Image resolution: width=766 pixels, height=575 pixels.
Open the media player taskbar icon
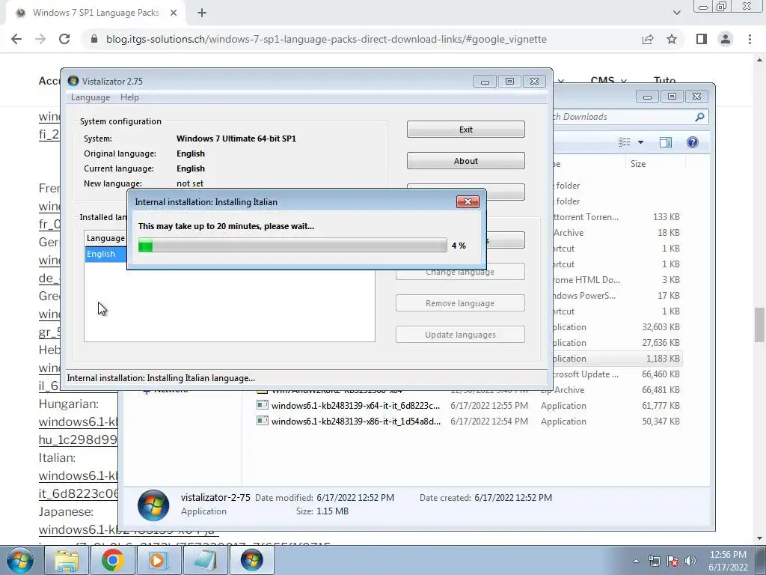(x=159, y=560)
